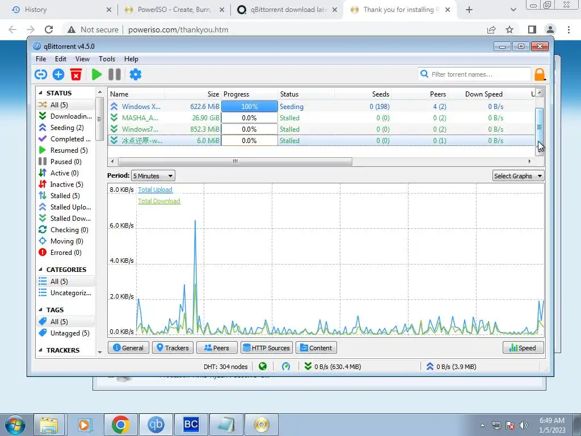Viewport: 581px width, 436px height.
Task: Open Options via blue gear icon
Action: click(x=135, y=74)
